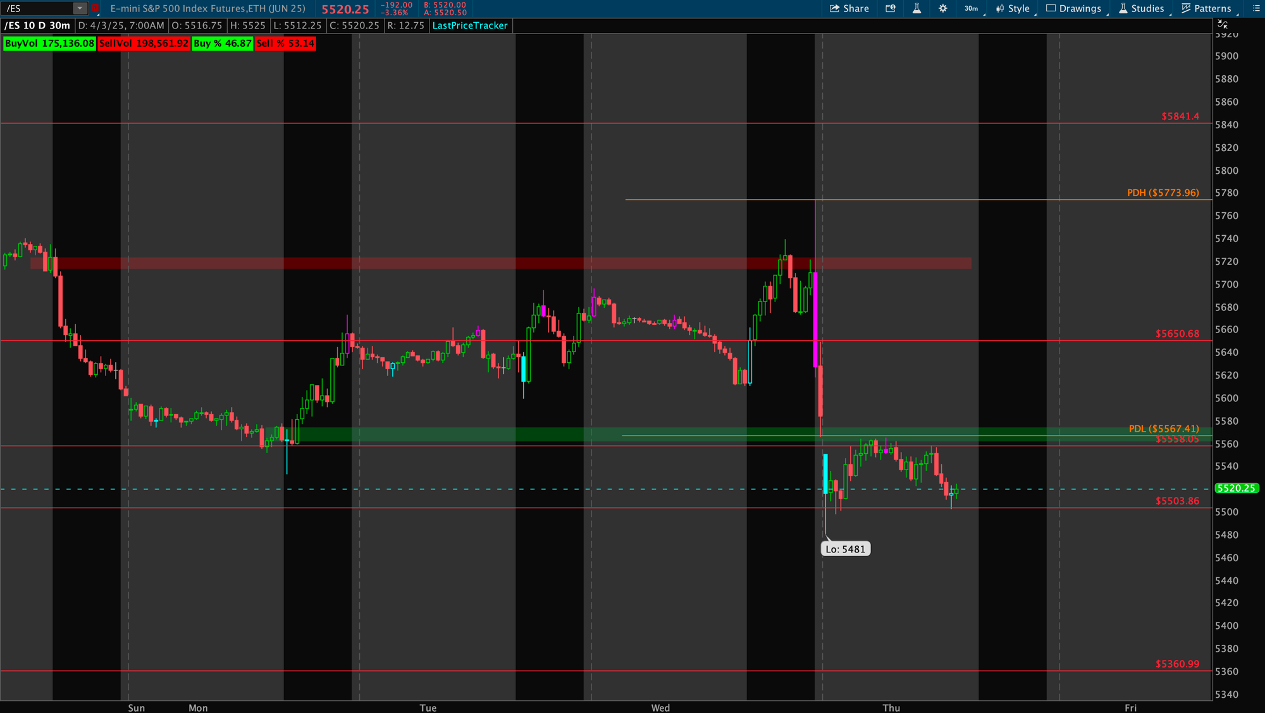Click the Lo: 5481 price bubble
1265x713 pixels.
845,549
